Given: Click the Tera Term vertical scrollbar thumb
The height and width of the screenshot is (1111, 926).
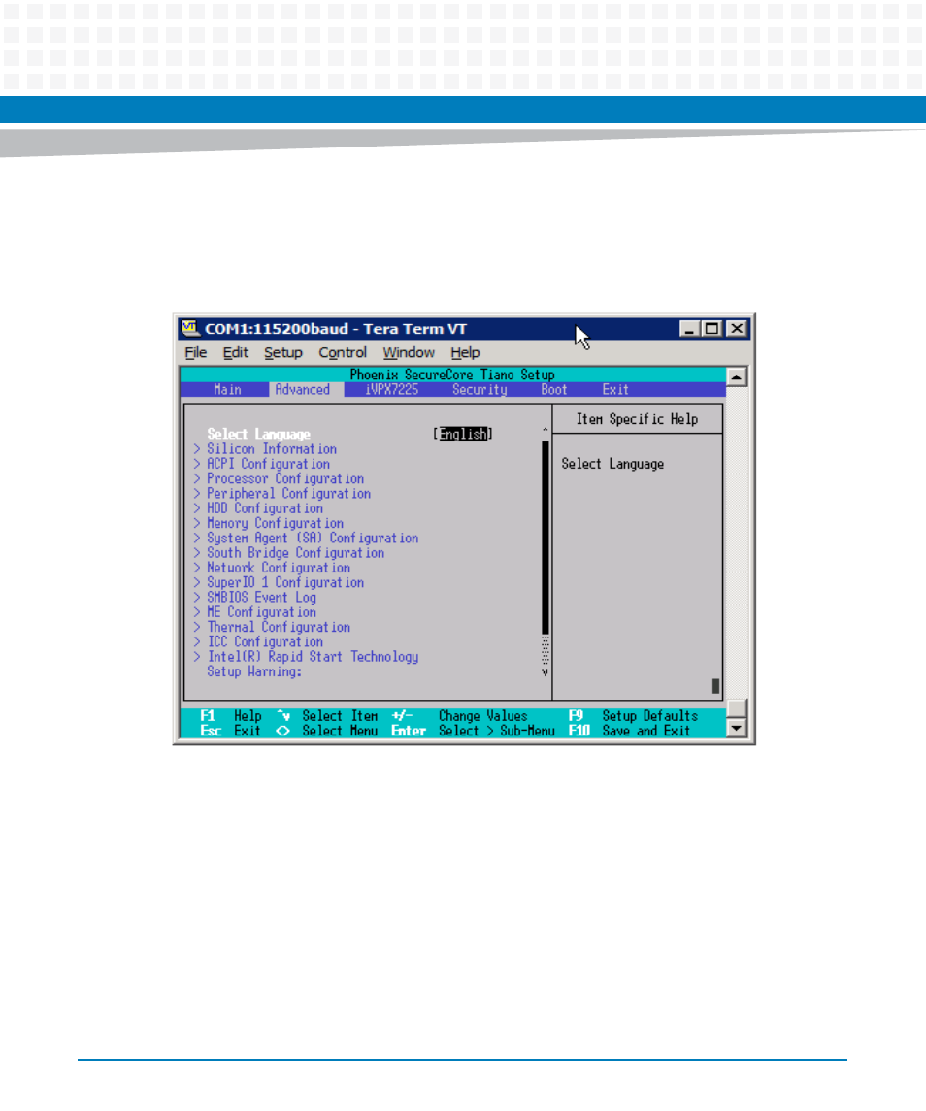Looking at the screenshot, I should pyautogui.click(x=737, y=708).
